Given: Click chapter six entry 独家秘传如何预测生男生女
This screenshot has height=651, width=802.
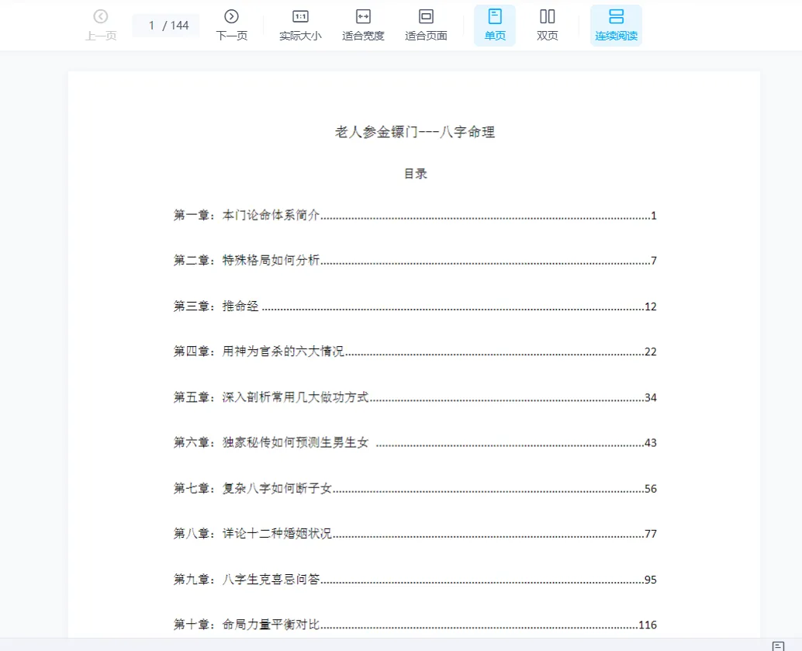Looking at the screenshot, I should point(415,443).
